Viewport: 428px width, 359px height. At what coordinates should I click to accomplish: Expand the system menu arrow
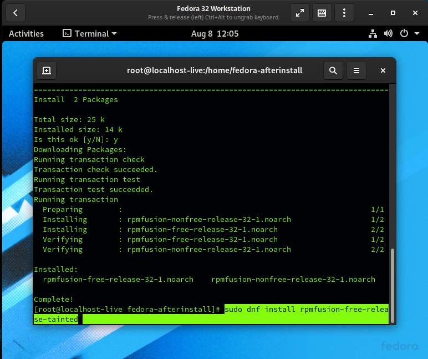(417, 34)
